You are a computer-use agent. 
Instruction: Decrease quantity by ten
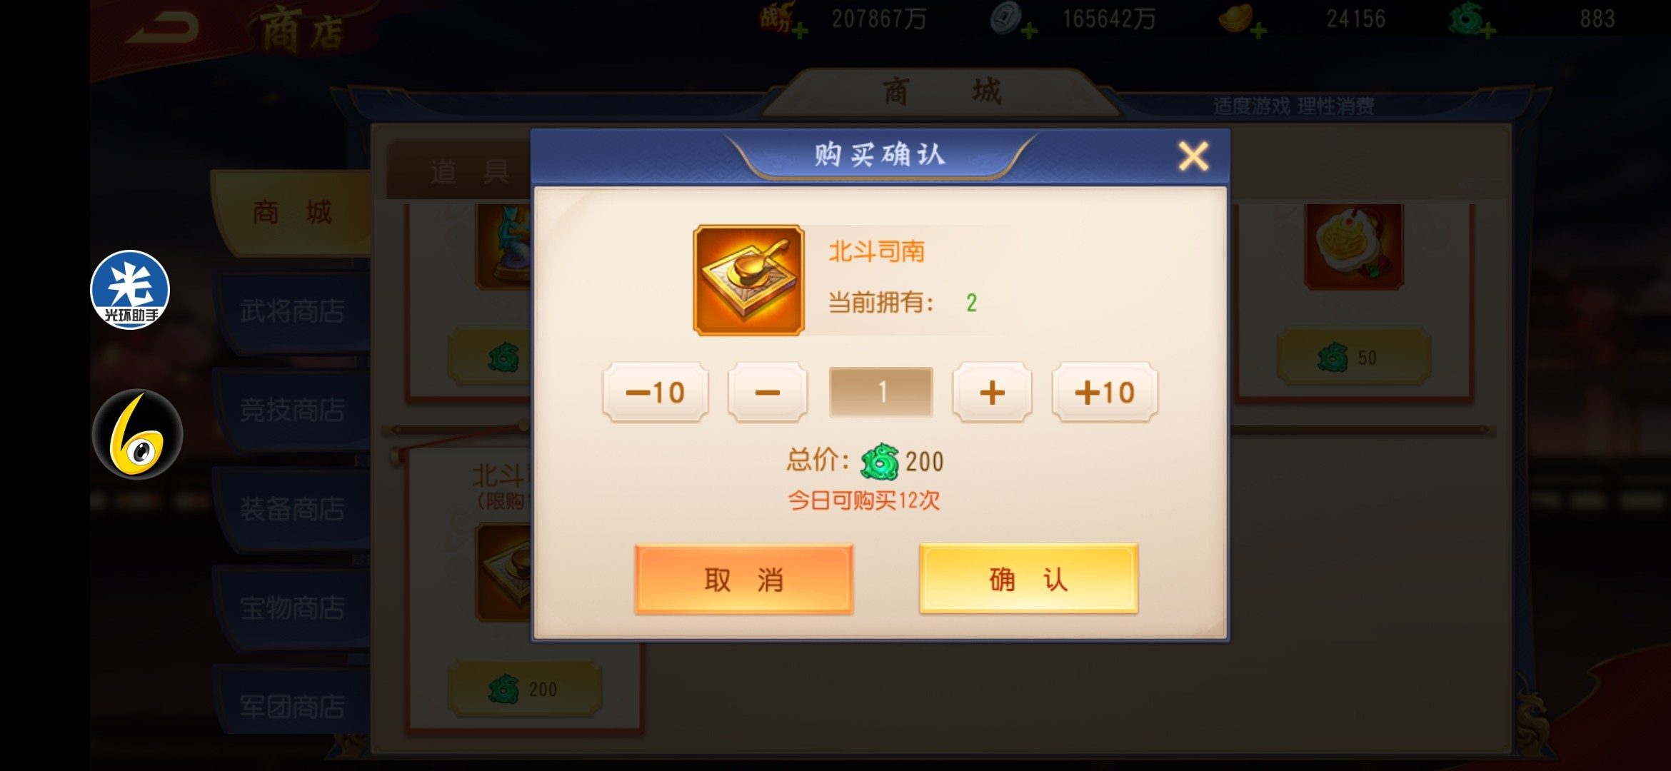[x=656, y=392]
